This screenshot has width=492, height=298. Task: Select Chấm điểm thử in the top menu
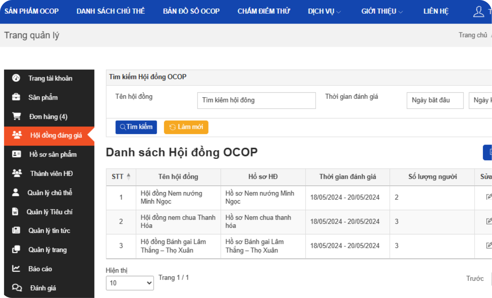pos(264,11)
